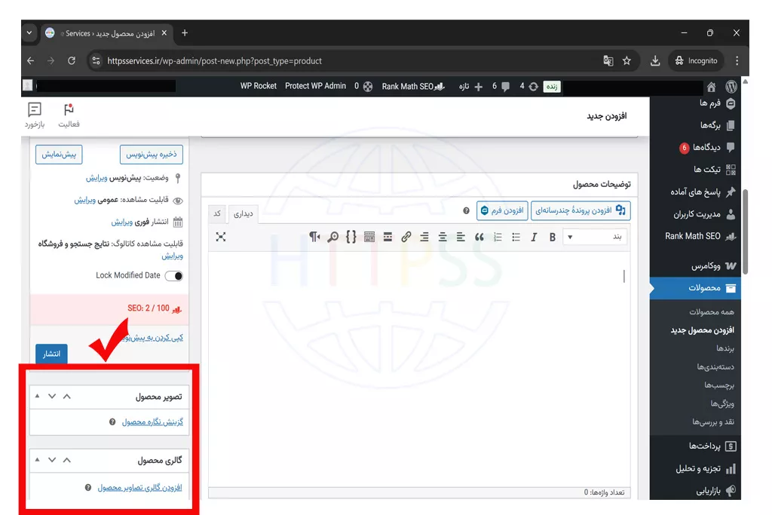772x515 pixels.
Task: Click the insert link chain icon
Action: click(406, 237)
